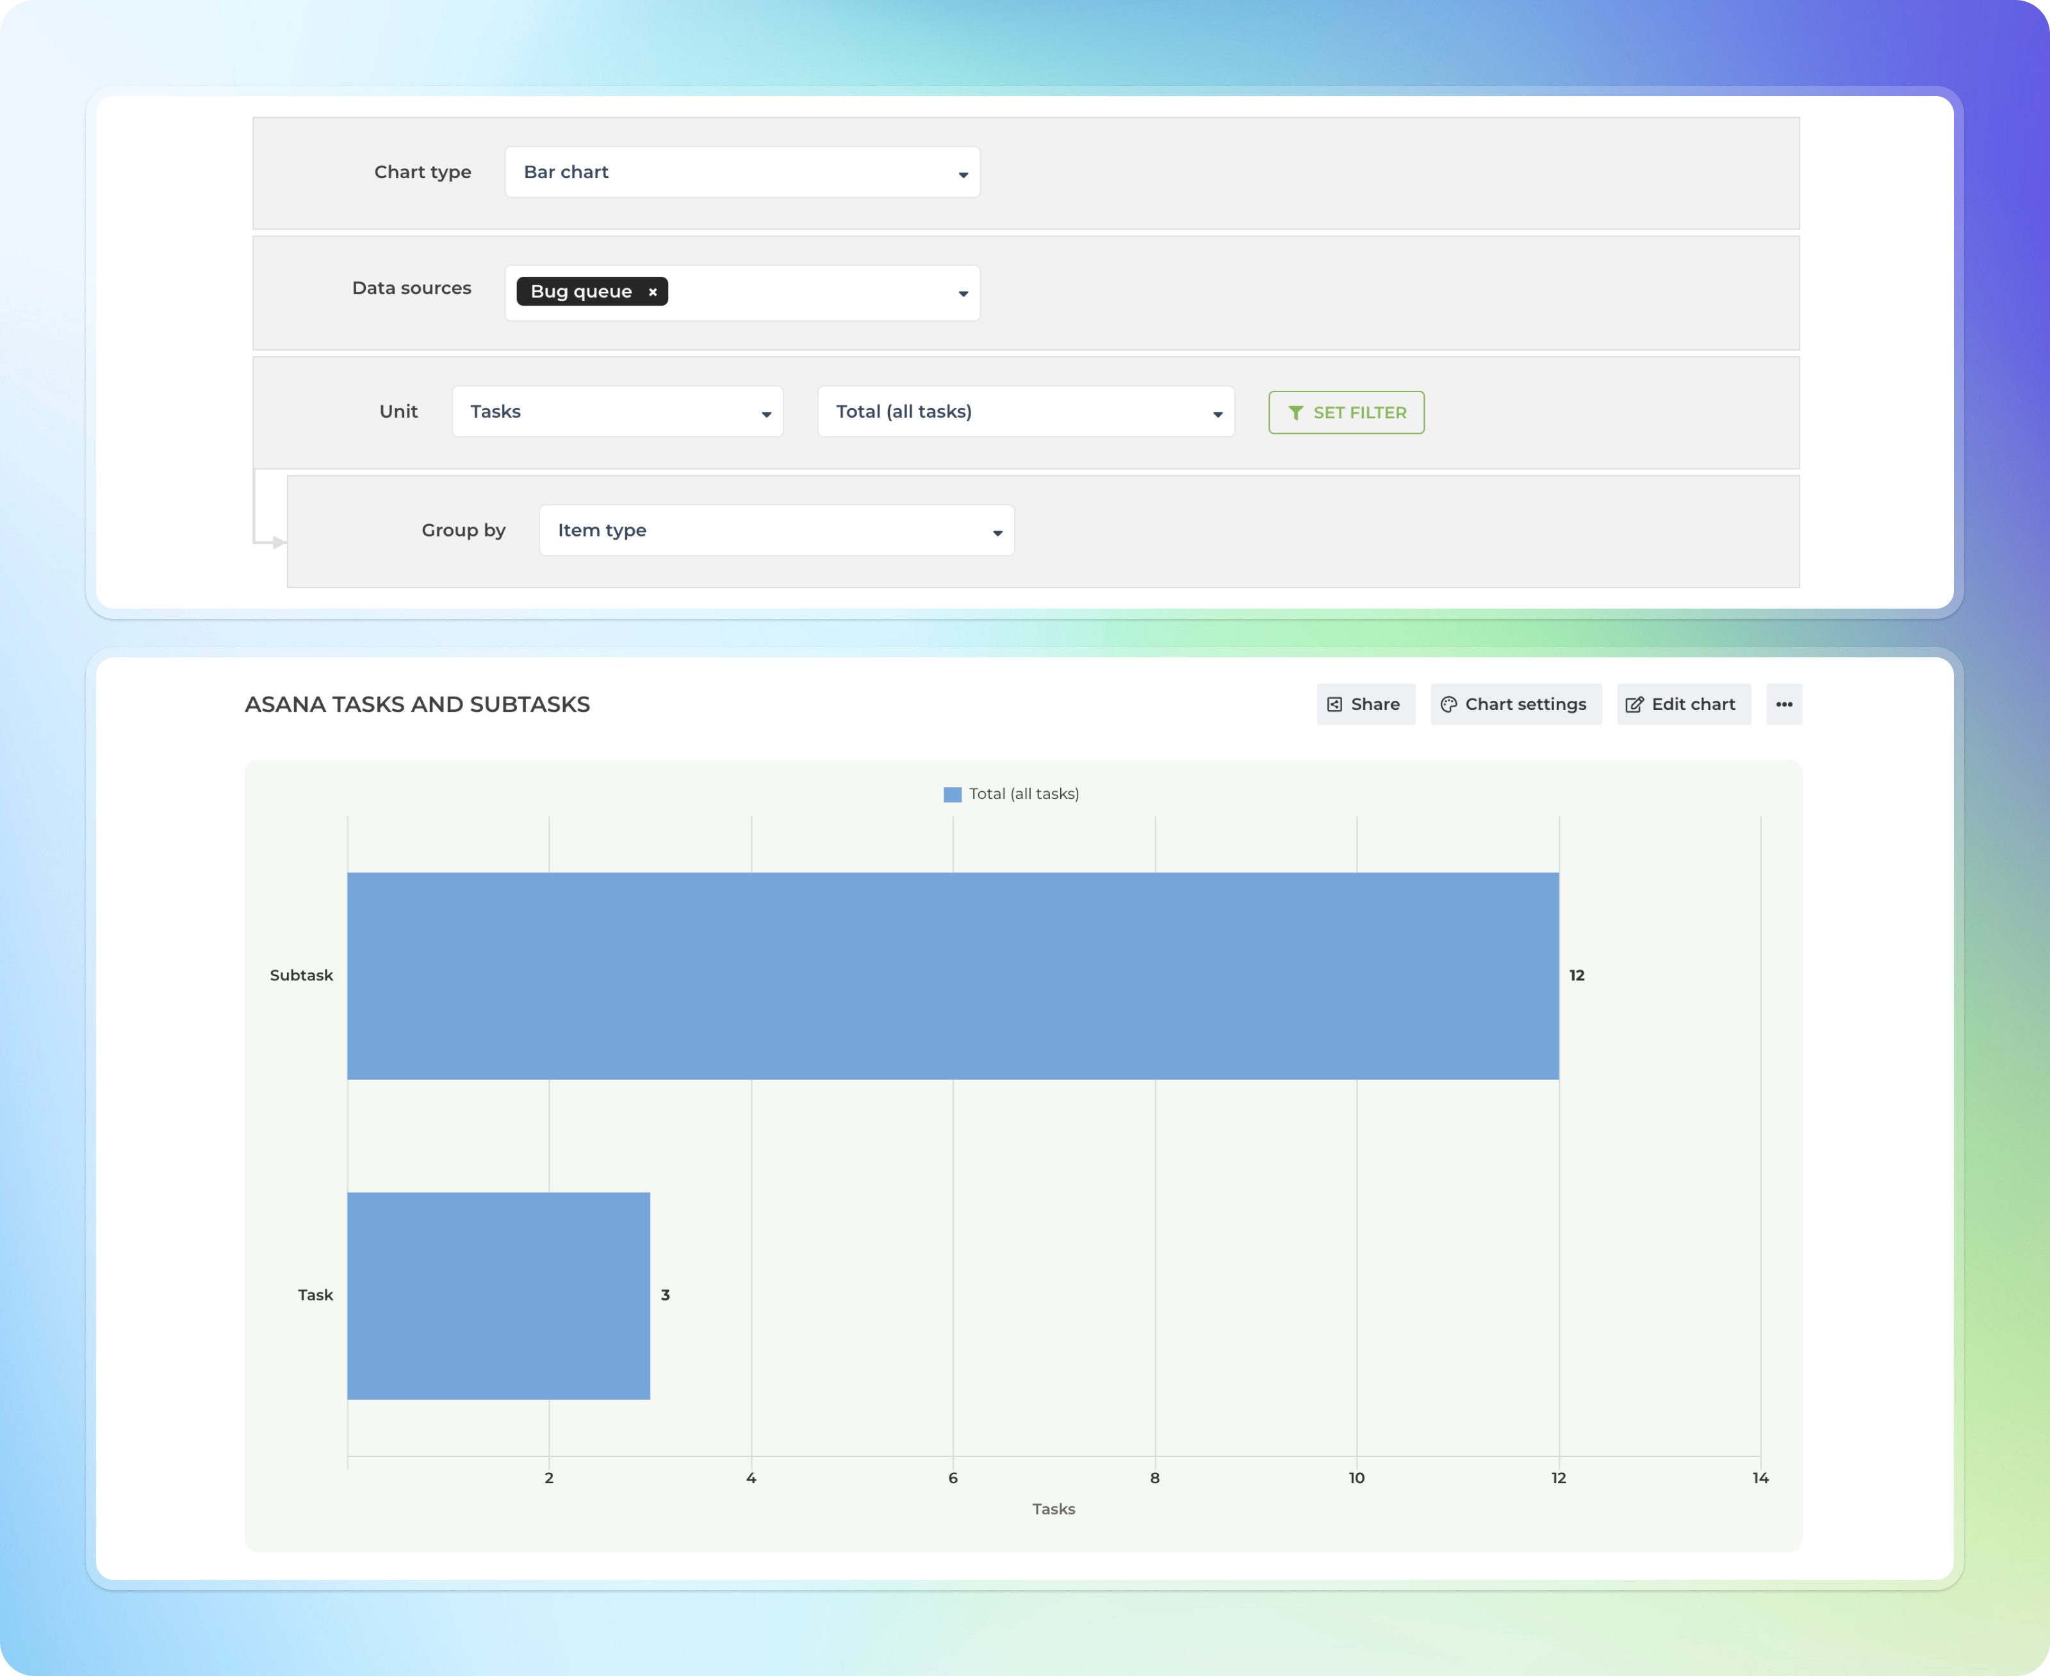This screenshot has height=1676, width=2050.
Task: Click the Chart settings palette icon
Action: coord(1448,705)
